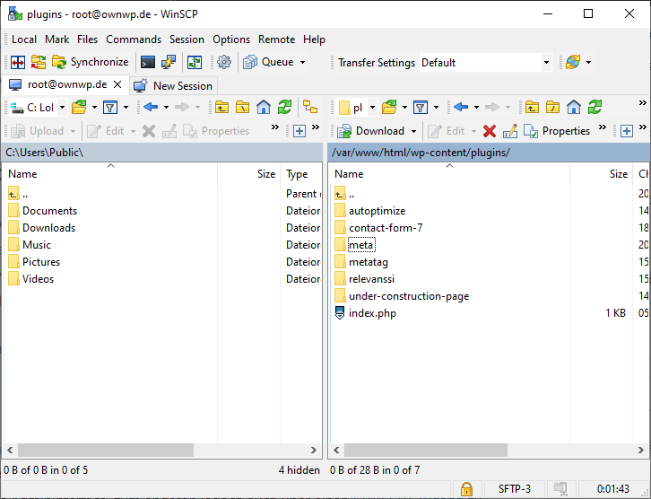The width and height of the screenshot is (651, 499).
Task: Open the console terminal icon
Action: 148,62
